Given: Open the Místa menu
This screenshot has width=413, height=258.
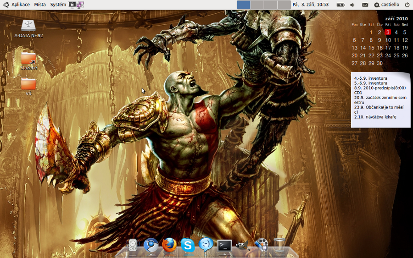Looking at the screenshot, I should 40,5.
